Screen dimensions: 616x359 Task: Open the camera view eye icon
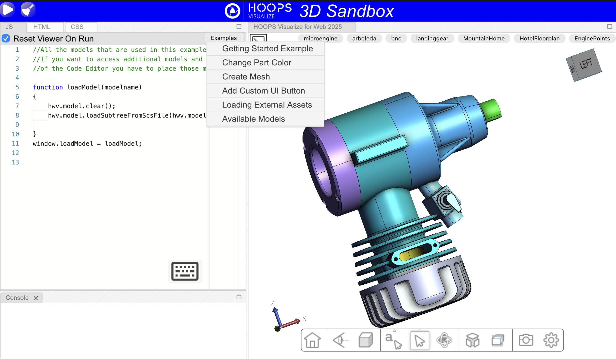tap(340, 340)
